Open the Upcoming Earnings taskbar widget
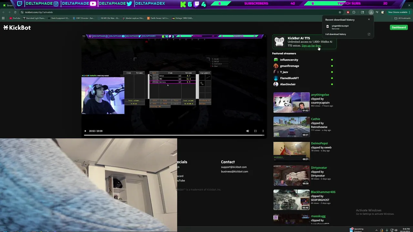Screen dimensions: 413x232 (357, 230)
